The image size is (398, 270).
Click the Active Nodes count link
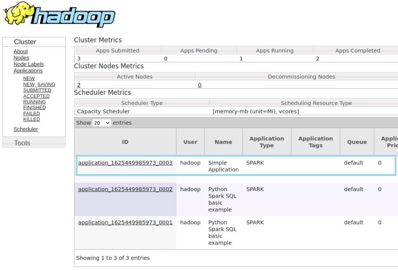79,85
